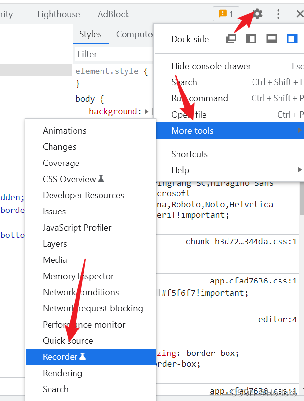Open Developer Resources tool

(x=91, y=195)
